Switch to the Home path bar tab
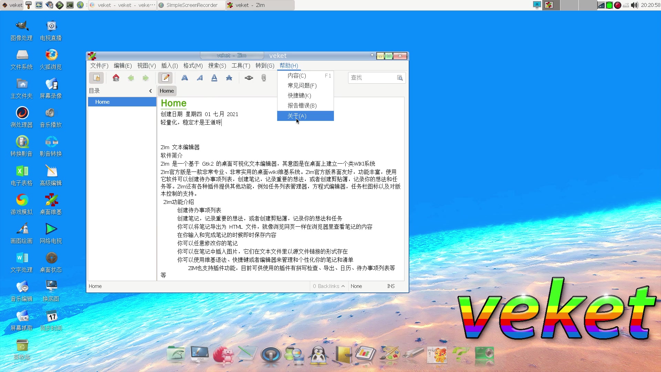661x372 pixels. pos(167,91)
